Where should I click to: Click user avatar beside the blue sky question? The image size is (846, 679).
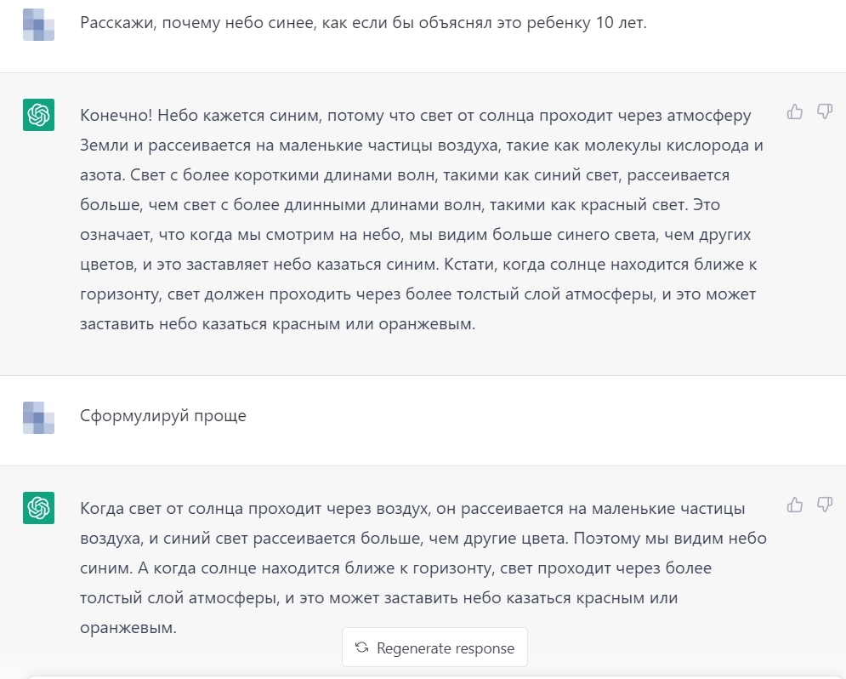(38, 25)
